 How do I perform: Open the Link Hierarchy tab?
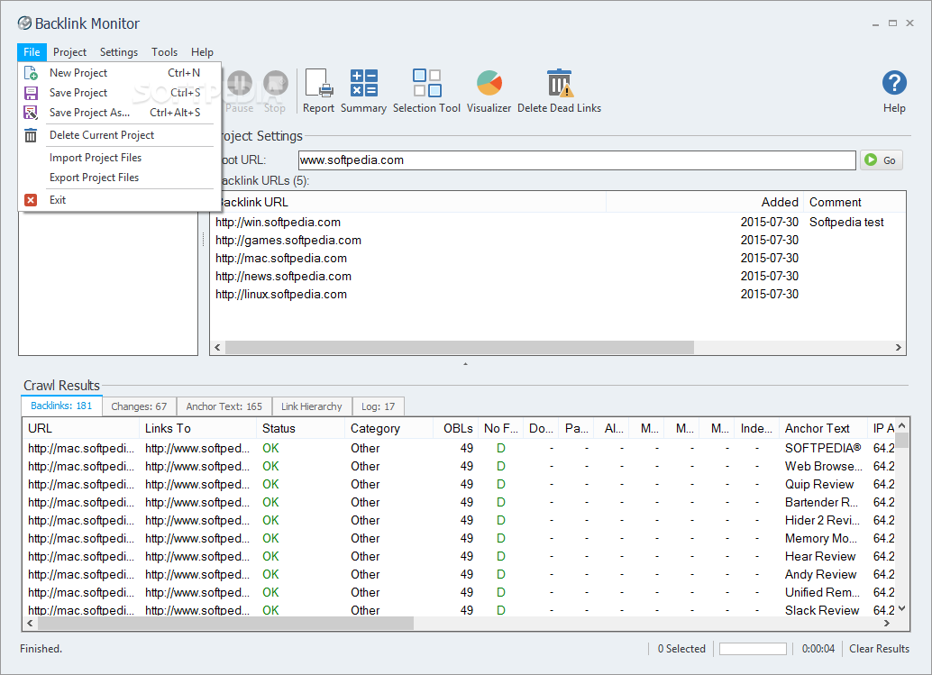pos(311,406)
